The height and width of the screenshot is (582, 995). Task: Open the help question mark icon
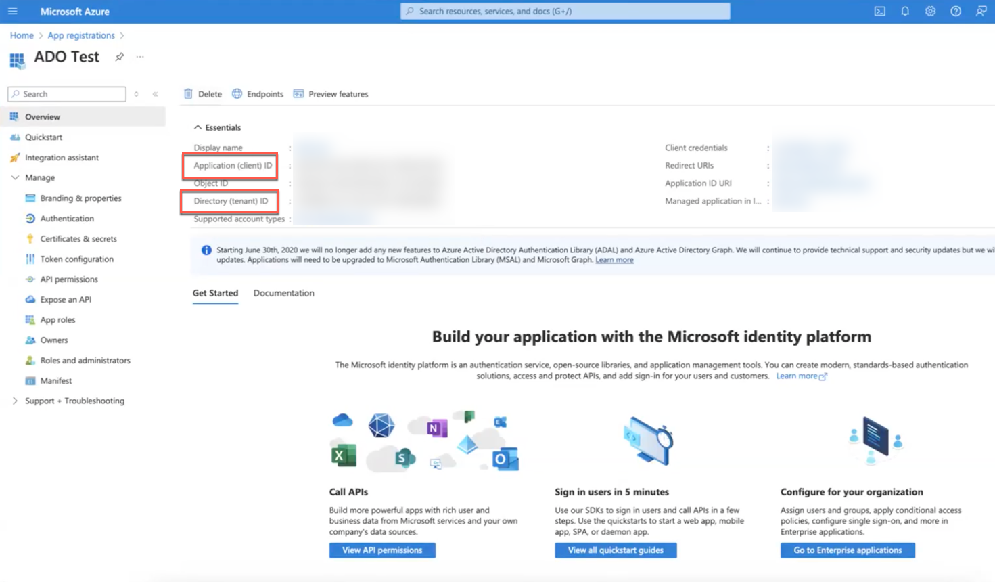coord(956,11)
